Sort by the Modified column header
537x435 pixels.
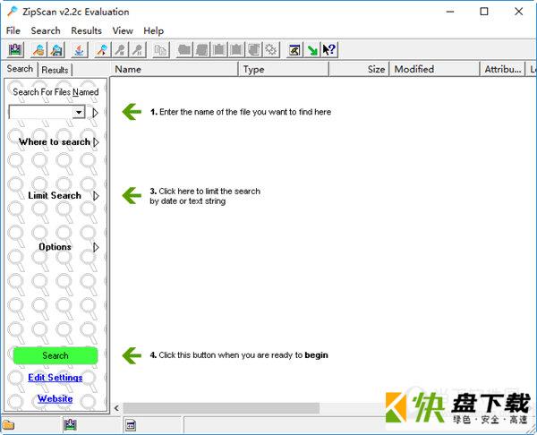pyautogui.click(x=435, y=69)
